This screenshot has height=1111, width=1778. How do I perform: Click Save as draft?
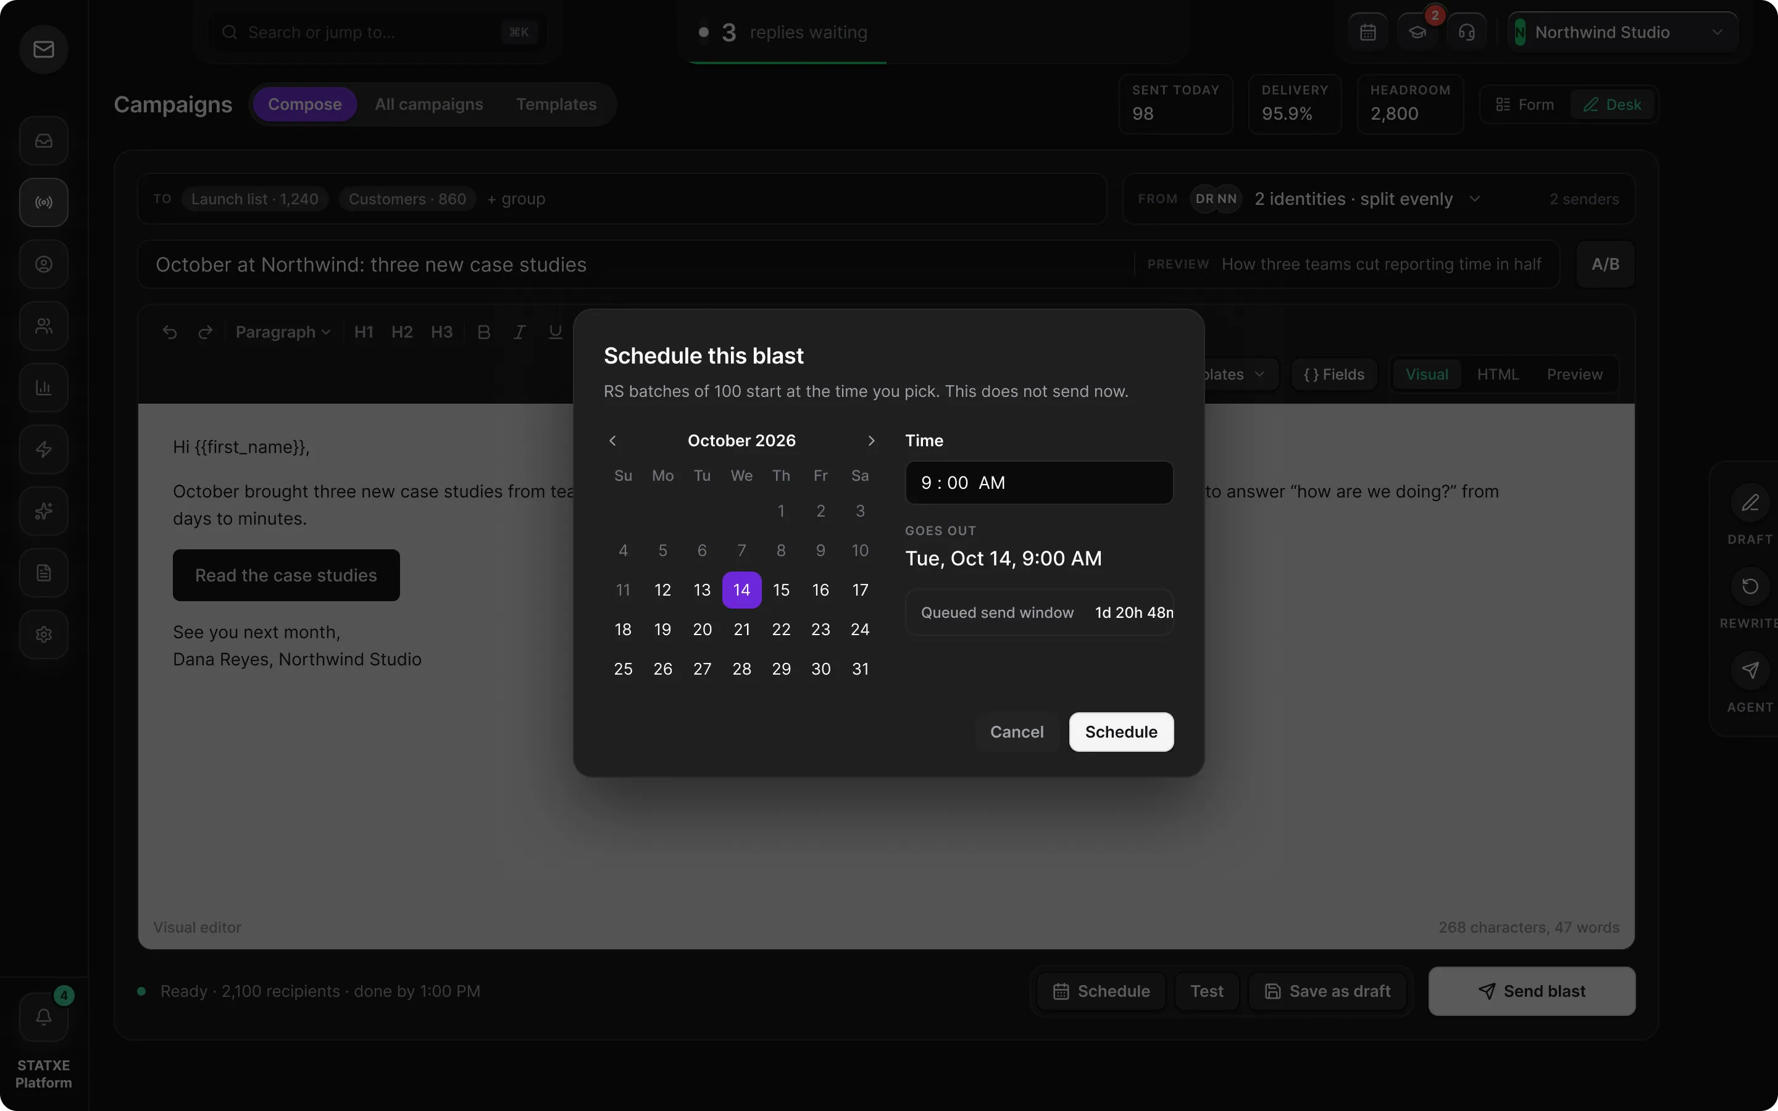[x=1327, y=991]
